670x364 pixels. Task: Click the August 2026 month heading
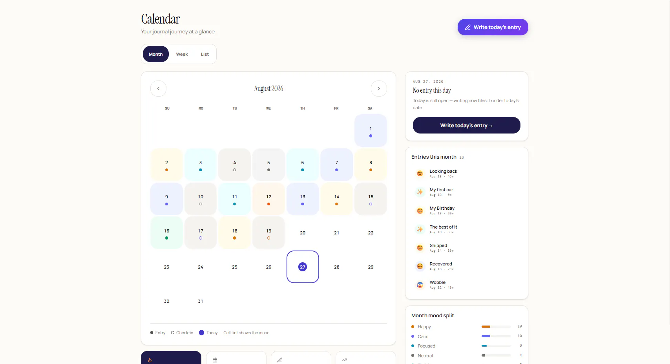pyautogui.click(x=268, y=89)
